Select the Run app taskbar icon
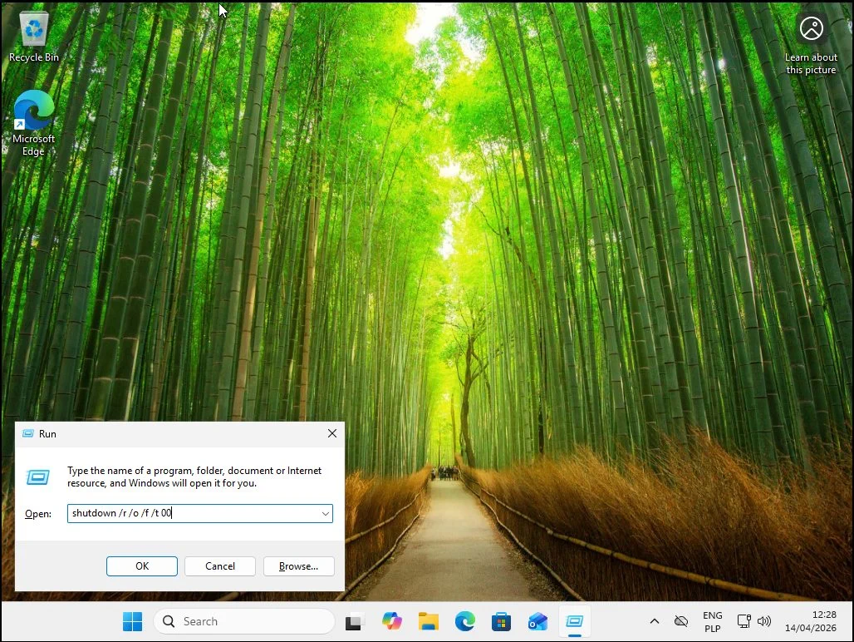 click(574, 621)
